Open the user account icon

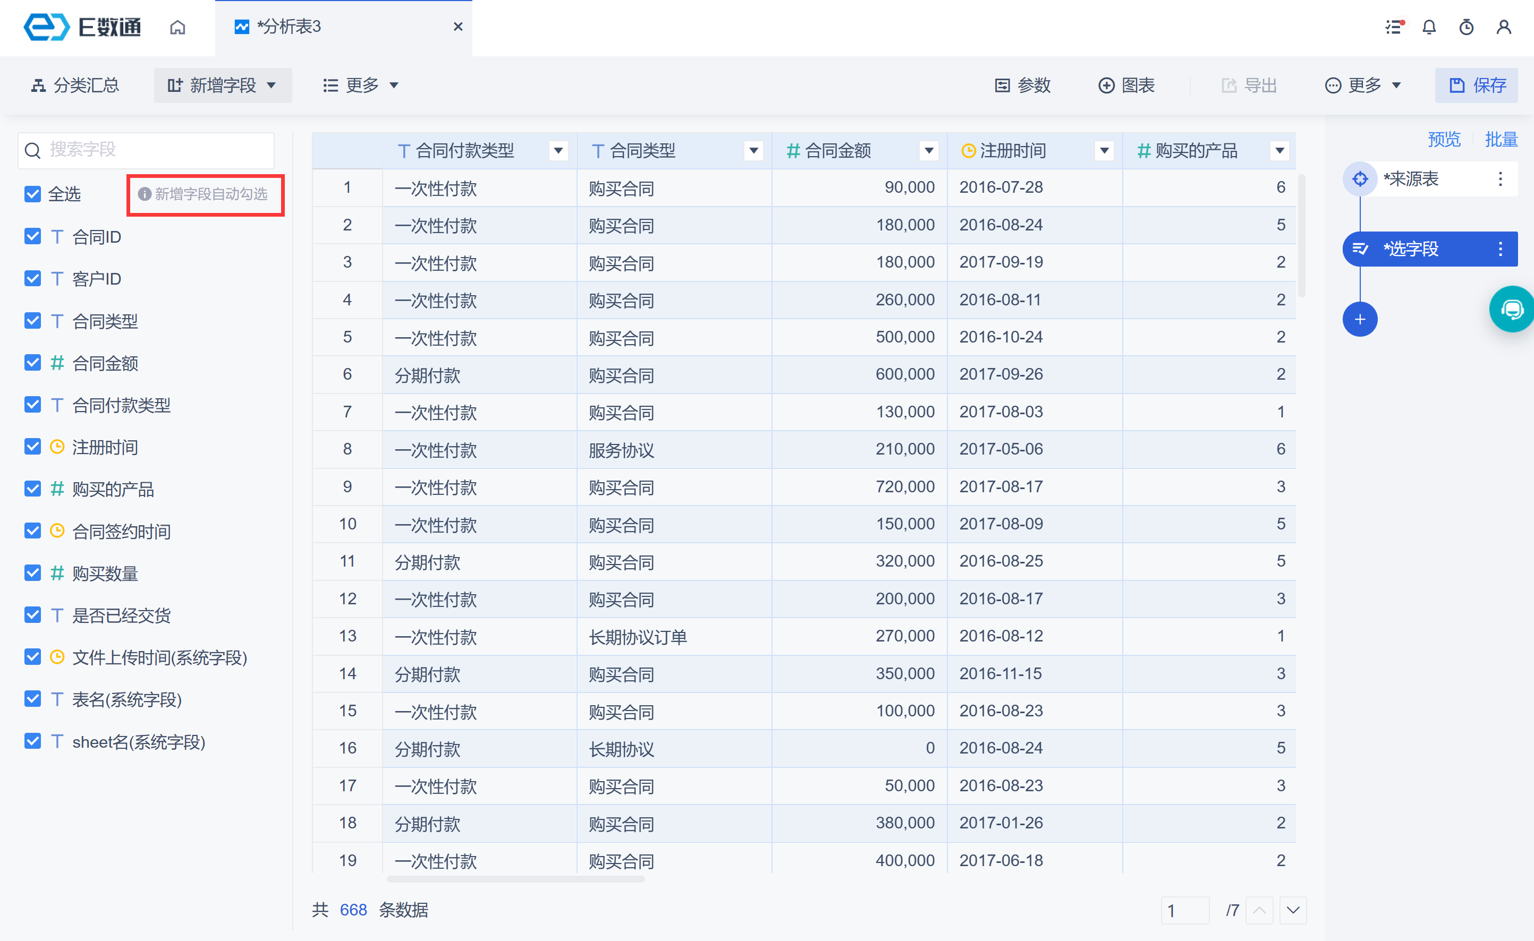click(1504, 28)
